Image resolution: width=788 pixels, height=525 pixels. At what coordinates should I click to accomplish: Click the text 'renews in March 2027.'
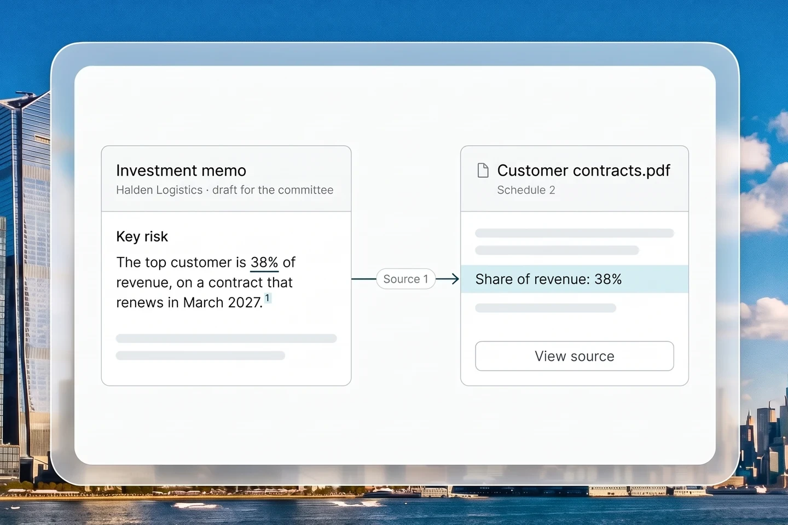[x=189, y=302]
